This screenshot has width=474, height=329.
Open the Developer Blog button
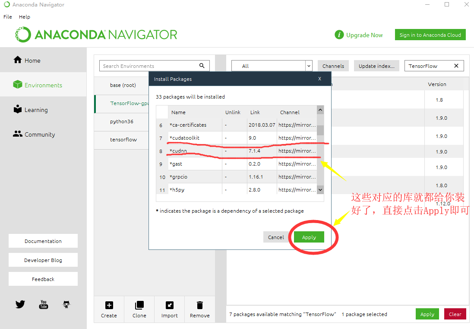tap(43, 260)
